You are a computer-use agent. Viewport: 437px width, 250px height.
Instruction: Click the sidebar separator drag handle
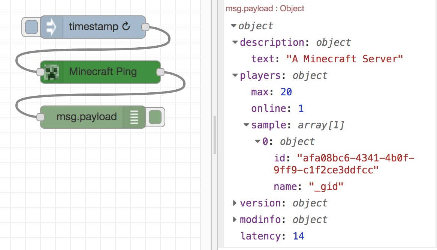pyautogui.click(x=215, y=135)
